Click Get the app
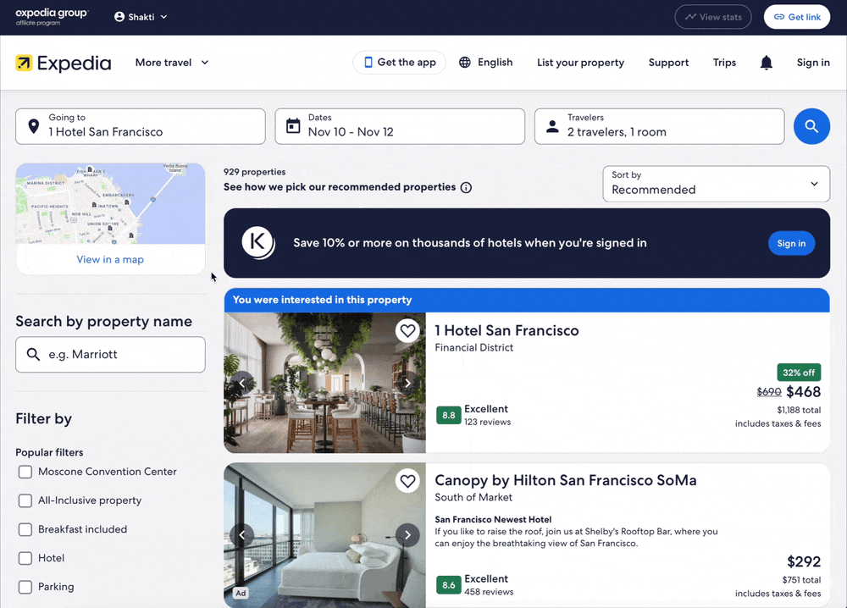This screenshot has height=608, width=847. (x=399, y=62)
